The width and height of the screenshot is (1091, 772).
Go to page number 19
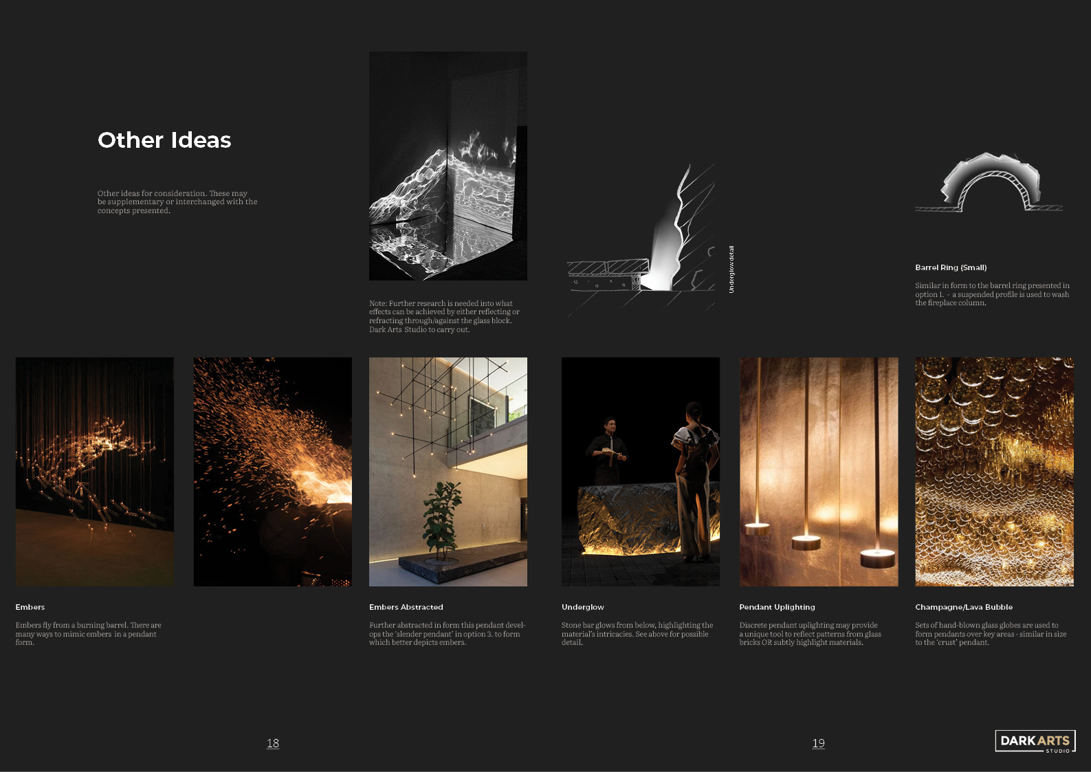tap(818, 743)
